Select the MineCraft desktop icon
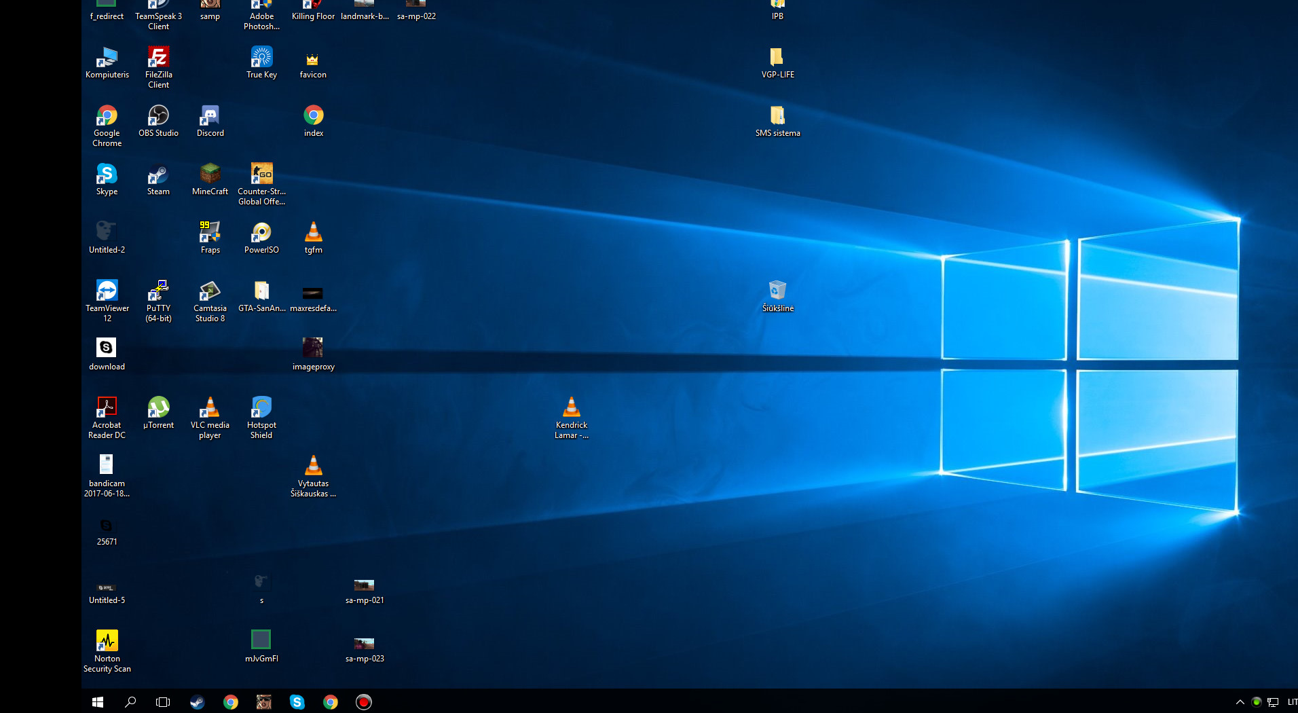This screenshot has width=1298, height=713. click(210, 179)
